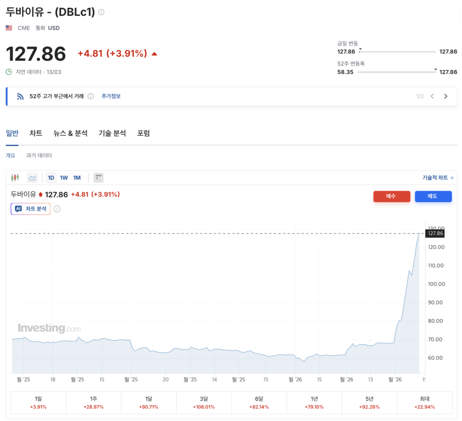The height and width of the screenshot is (421, 462).
Task: Select the candlestick chart type icon
Action: tap(15, 178)
